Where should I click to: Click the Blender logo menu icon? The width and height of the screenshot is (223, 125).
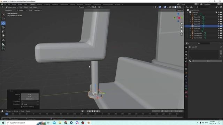coord(2,4)
